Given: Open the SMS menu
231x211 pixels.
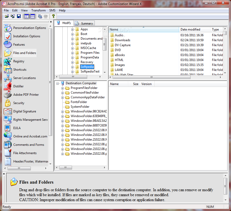Looking at the screenshot, I should coord(52,10).
